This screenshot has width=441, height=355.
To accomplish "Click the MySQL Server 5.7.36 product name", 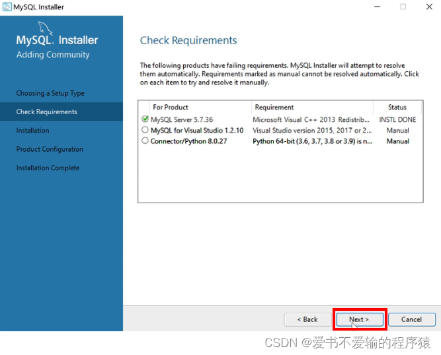I will point(182,119).
